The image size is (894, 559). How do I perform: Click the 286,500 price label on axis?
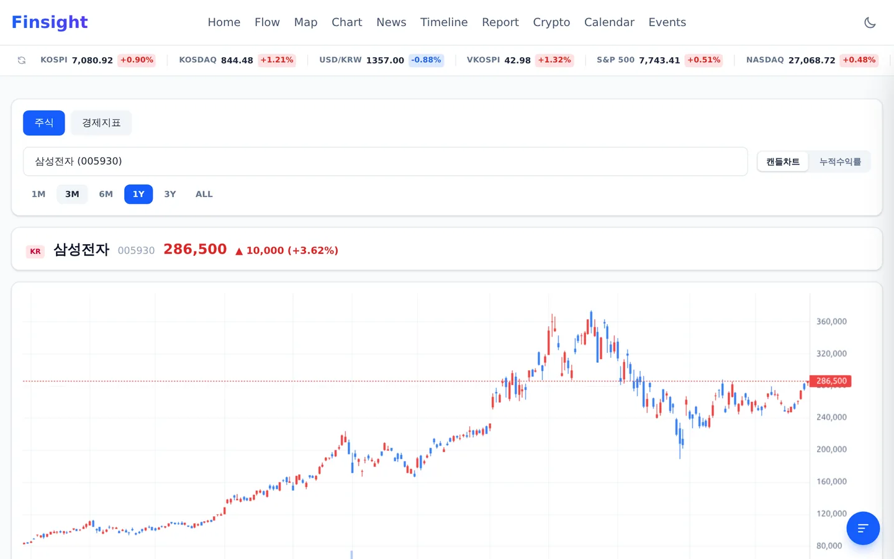tap(831, 381)
